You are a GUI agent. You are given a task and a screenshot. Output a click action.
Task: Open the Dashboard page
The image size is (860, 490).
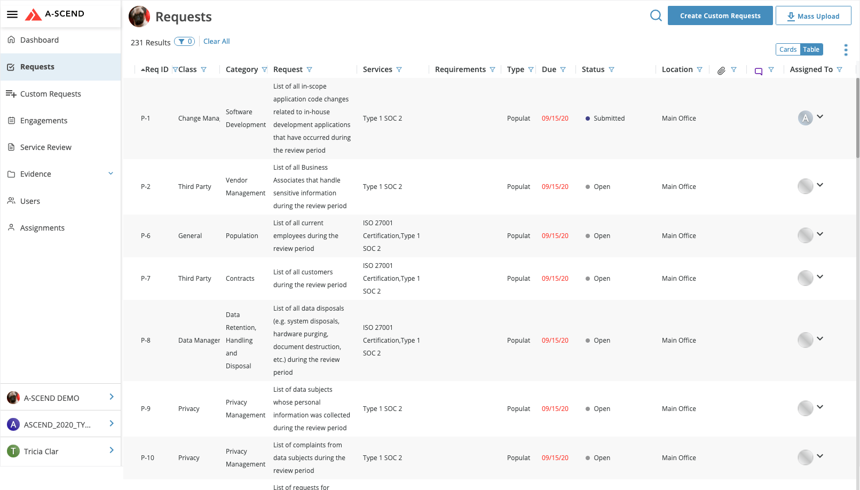tap(40, 40)
